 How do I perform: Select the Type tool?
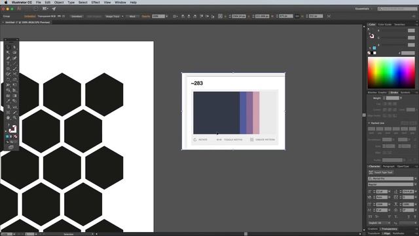tap(8, 64)
